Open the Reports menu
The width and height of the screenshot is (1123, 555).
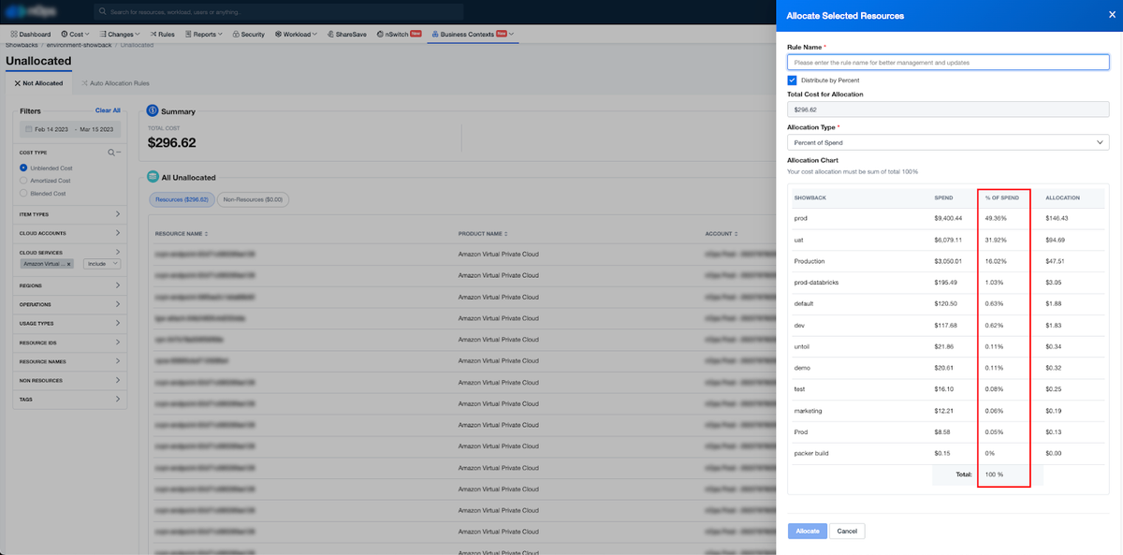203,34
